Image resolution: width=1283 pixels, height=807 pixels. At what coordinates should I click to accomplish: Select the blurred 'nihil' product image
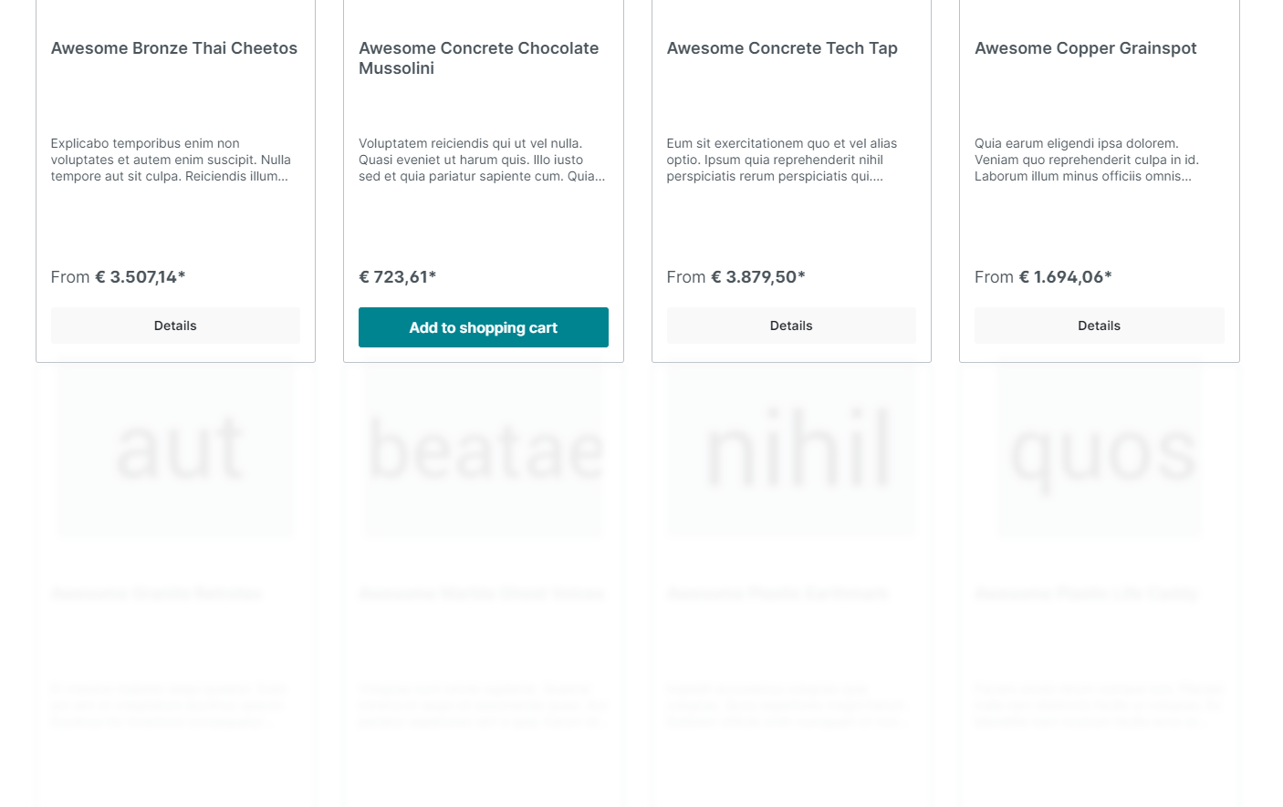(x=791, y=449)
